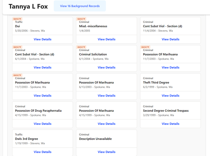This screenshot has width=210, height=156.
Task: Click the Traffic label on Dui card
Action: point(19,22)
